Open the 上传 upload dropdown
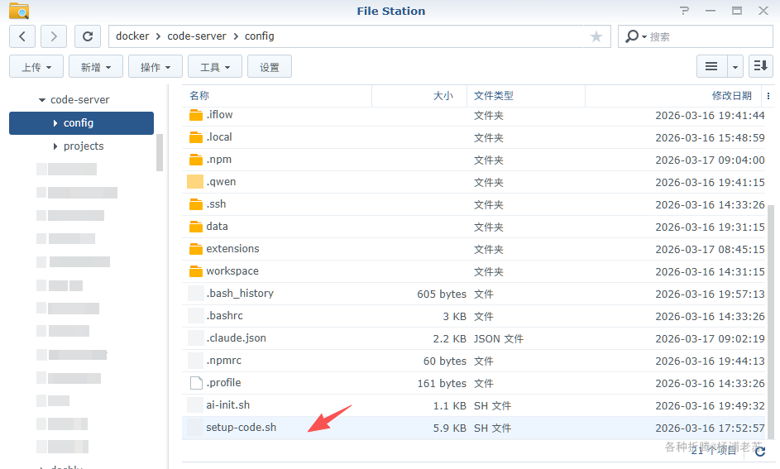Image resolution: width=780 pixels, height=469 pixels. click(36, 67)
